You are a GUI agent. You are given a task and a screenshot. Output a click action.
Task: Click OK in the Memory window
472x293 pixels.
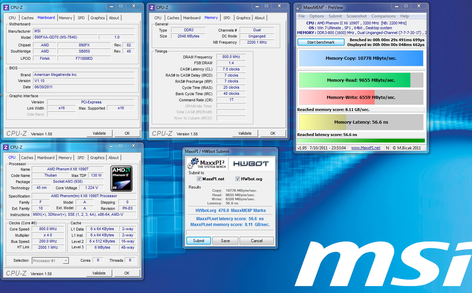pyautogui.click(x=273, y=133)
